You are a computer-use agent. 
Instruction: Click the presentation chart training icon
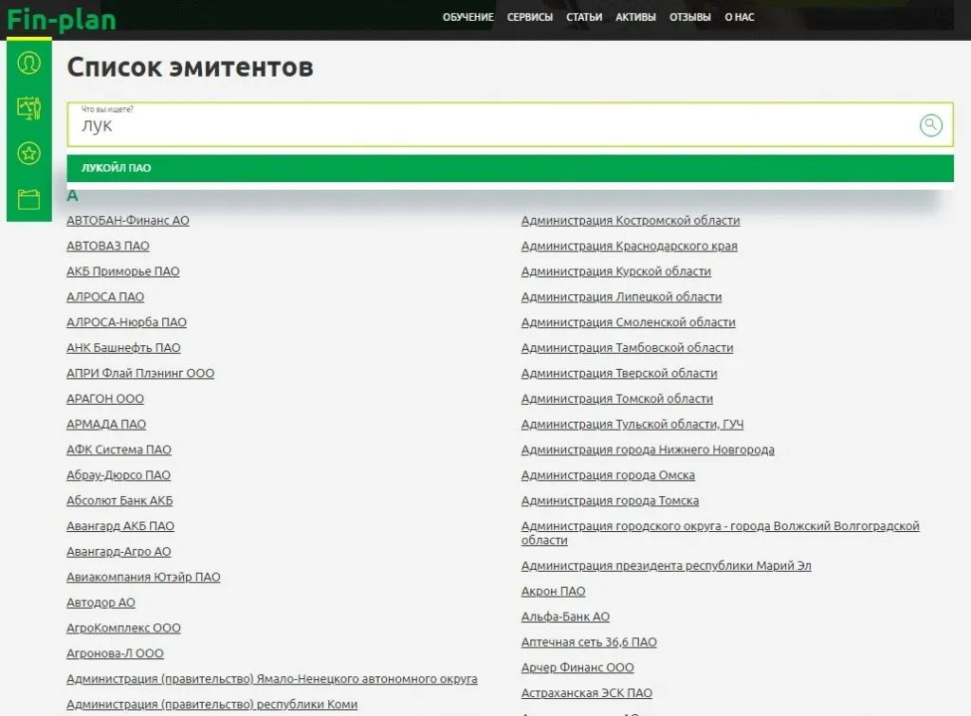(x=29, y=109)
